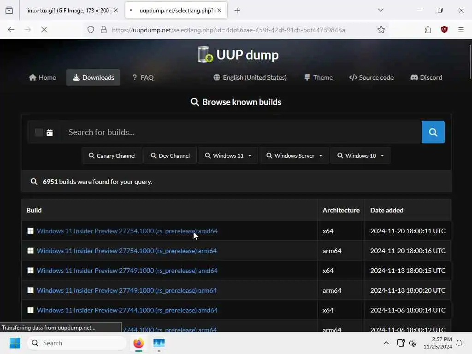This screenshot has width=472, height=354.
Task: Toggle the date-sort checkbox in search bar
Action: [39, 132]
